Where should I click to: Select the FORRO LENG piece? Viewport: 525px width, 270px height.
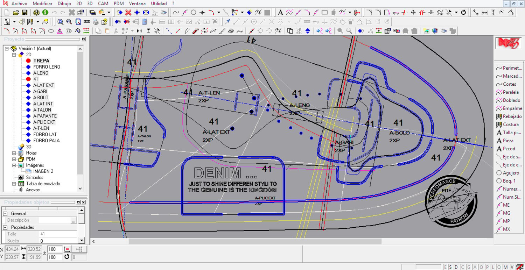point(47,67)
